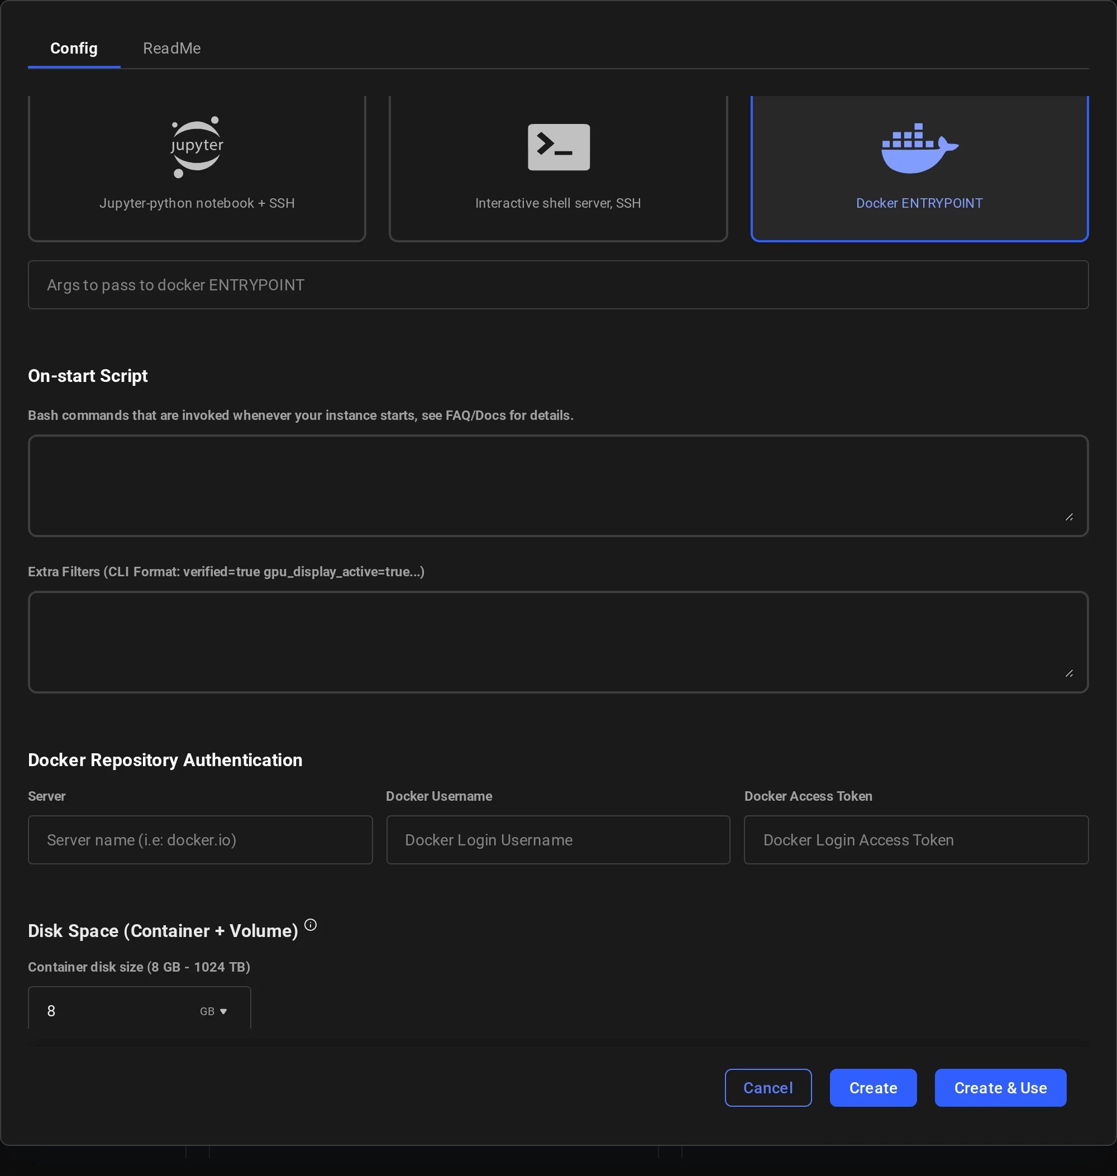The width and height of the screenshot is (1117, 1176).
Task: Switch to the Config tab
Action: pos(74,48)
